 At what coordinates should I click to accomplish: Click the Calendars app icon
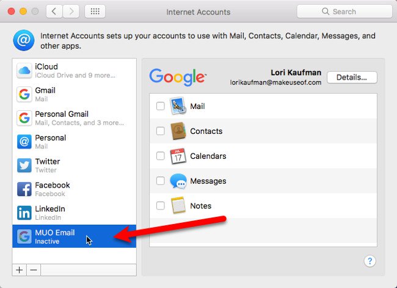(x=178, y=156)
